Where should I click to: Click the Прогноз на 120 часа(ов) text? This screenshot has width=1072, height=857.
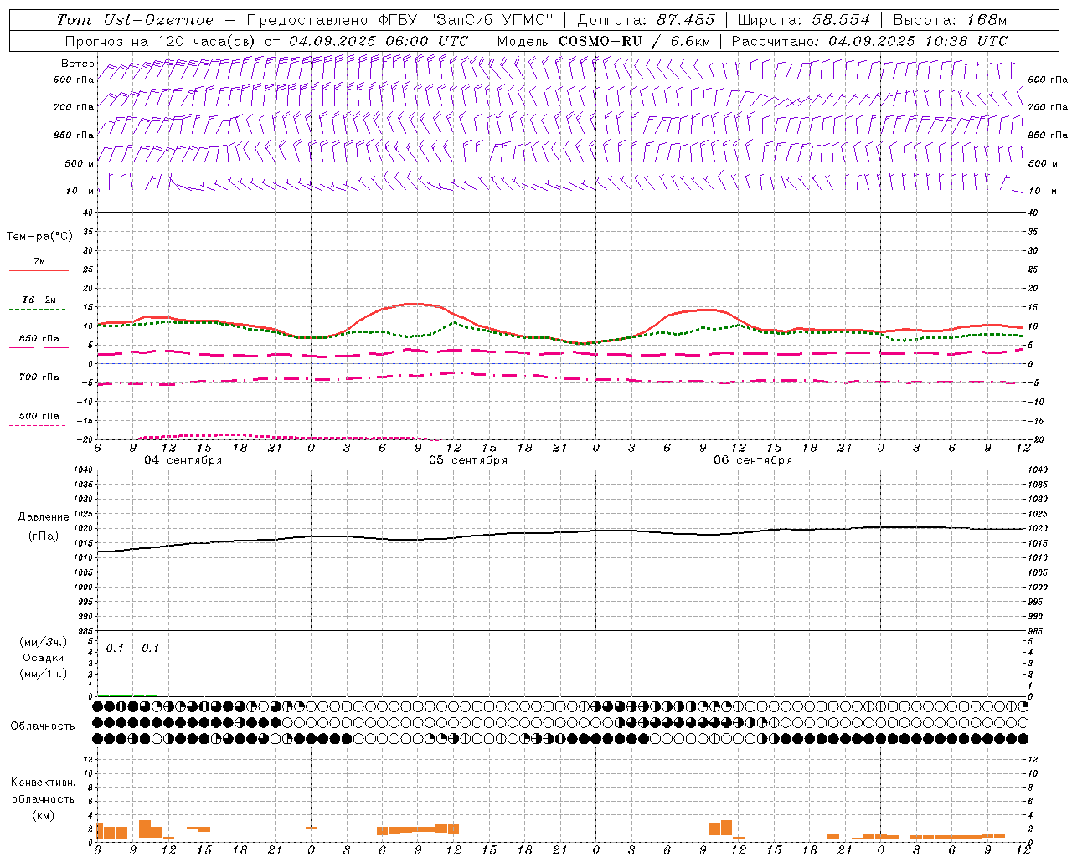coord(162,41)
